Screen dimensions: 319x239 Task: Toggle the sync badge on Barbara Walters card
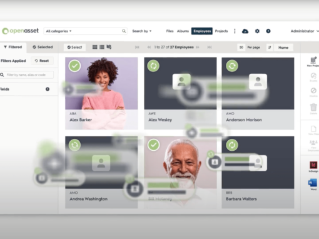tap(232, 145)
